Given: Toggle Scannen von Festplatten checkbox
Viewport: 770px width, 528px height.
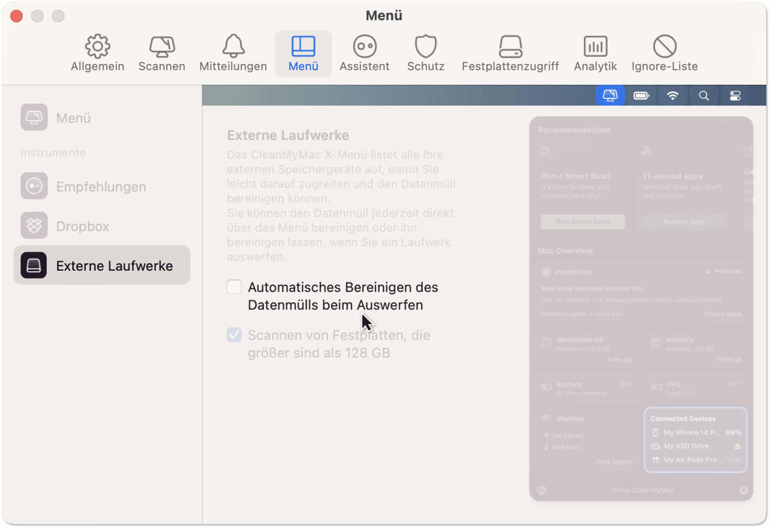Looking at the screenshot, I should coord(234,335).
